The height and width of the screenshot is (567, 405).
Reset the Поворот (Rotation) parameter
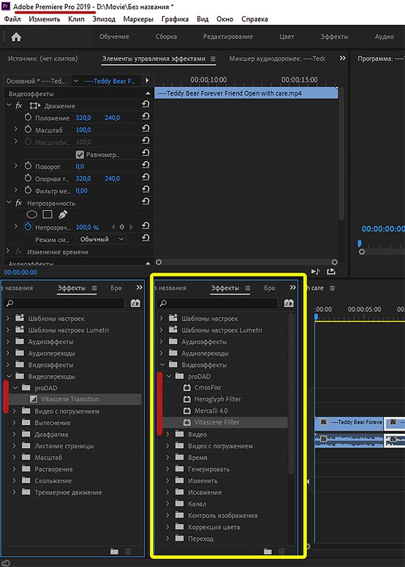(x=145, y=164)
